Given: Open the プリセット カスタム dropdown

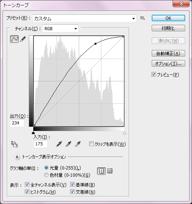Looking at the screenshot, I should pos(84,18).
